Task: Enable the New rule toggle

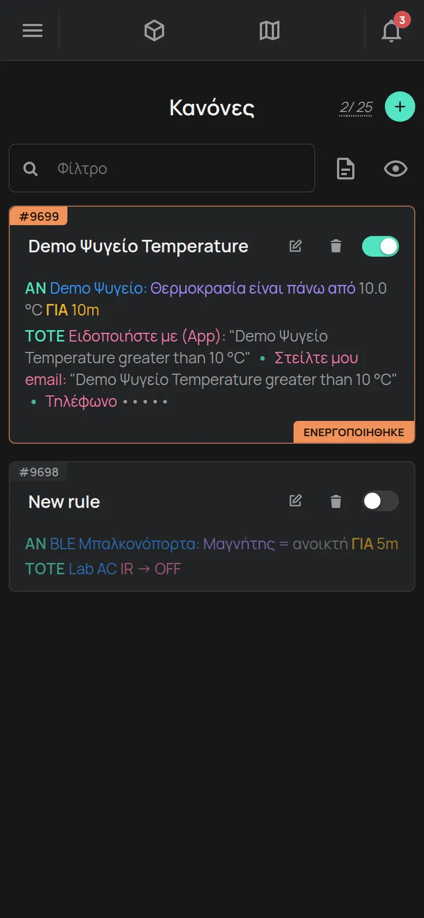Action: pyautogui.click(x=381, y=501)
